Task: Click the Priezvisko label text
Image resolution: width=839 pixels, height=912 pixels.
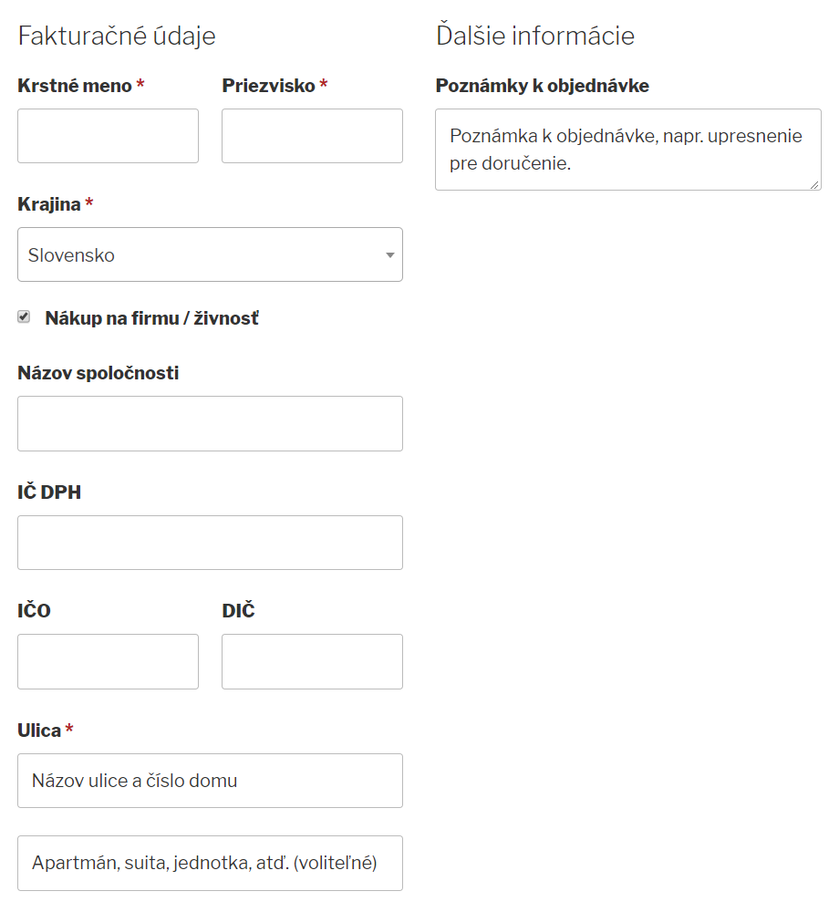Action: pos(268,86)
